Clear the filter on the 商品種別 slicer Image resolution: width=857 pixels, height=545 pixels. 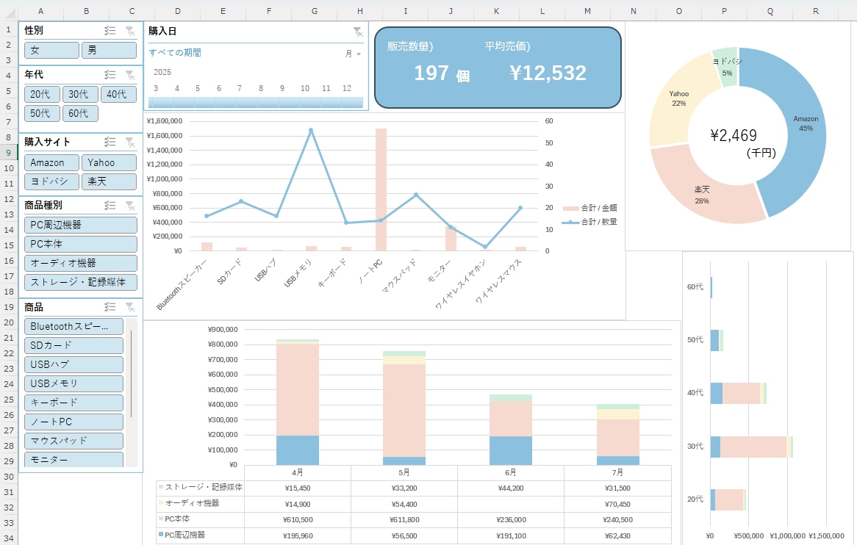point(130,206)
